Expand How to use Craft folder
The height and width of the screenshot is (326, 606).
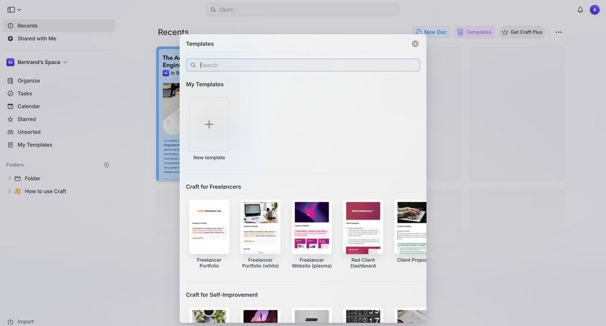[9, 191]
